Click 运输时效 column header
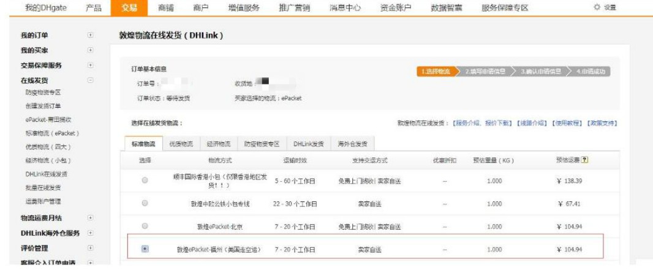 tap(295, 160)
